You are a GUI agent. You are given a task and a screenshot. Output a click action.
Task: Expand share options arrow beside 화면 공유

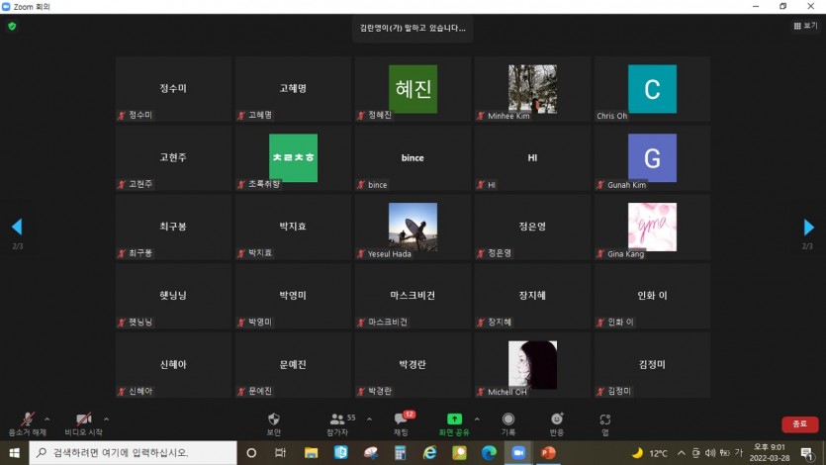[477, 419]
